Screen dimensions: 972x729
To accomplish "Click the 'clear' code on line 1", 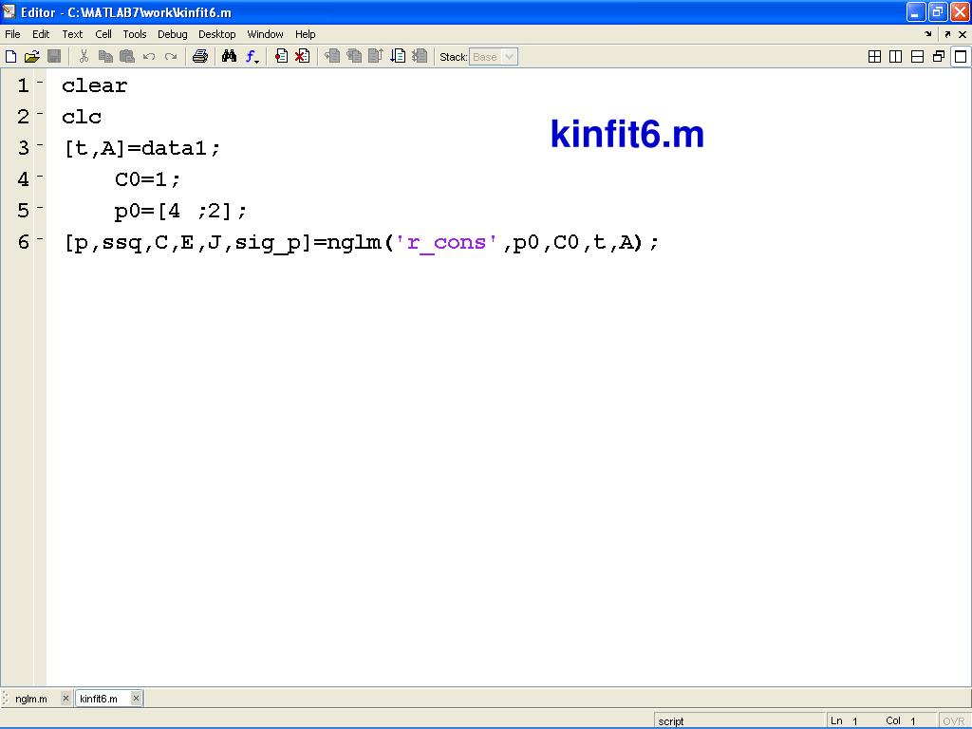I will click(x=94, y=85).
